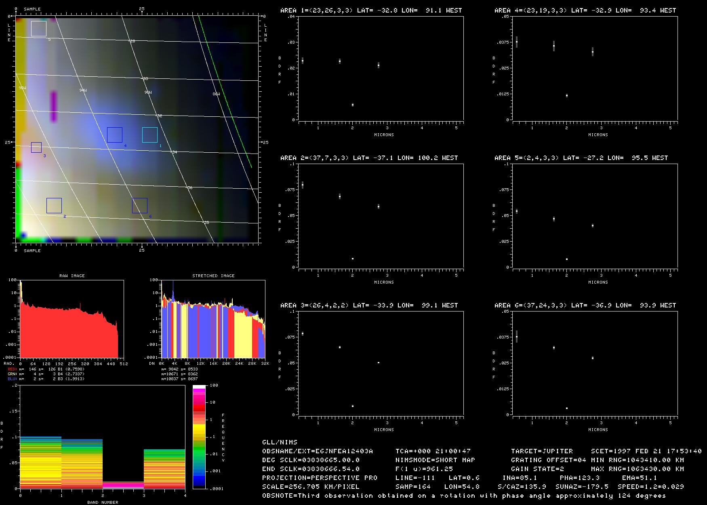Click the cyan Area 1 box
Image resolution: width=707 pixels, height=505 pixels.
[x=149, y=135]
